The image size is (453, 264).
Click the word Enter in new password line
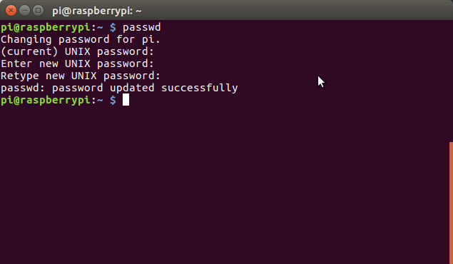coord(16,64)
